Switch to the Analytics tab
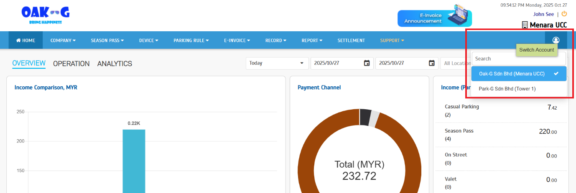 click(x=115, y=64)
